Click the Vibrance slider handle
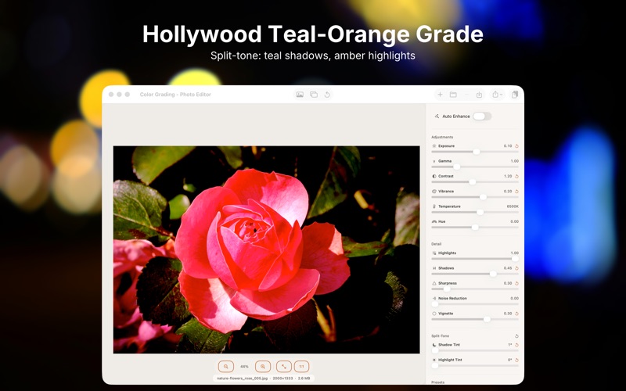The image size is (626, 391). tap(483, 197)
